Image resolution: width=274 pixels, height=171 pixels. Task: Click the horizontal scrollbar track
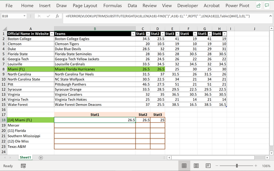pos(213,158)
